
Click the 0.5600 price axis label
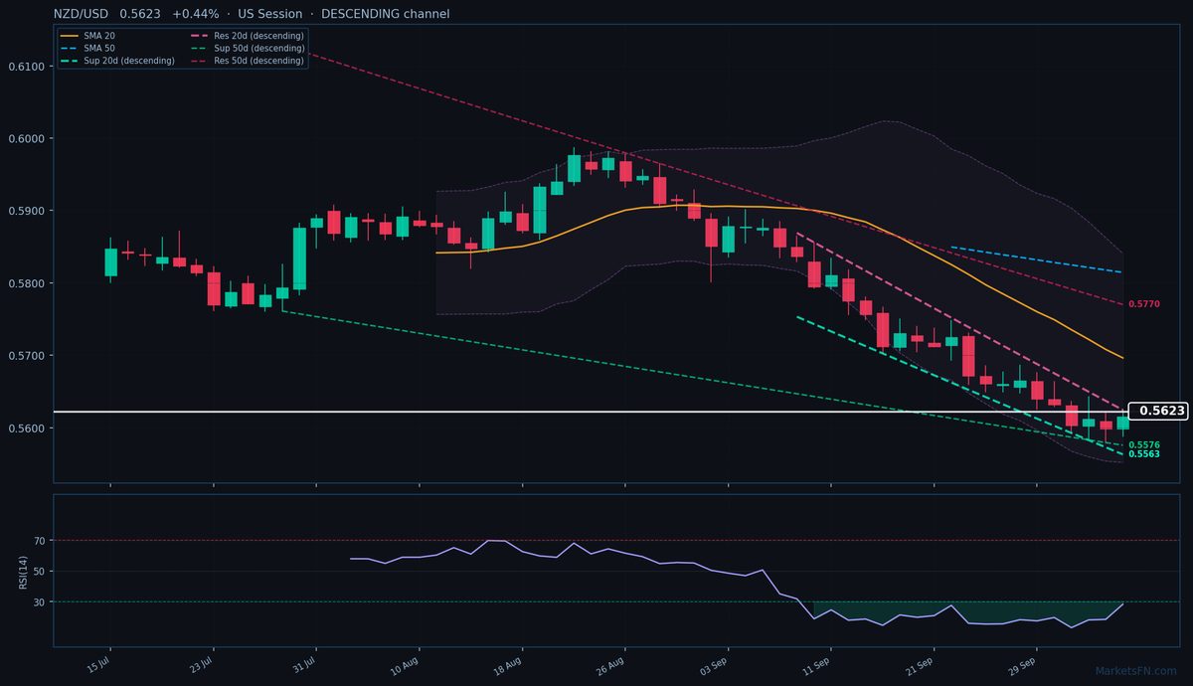pyautogui.click(x=25, y=429)
